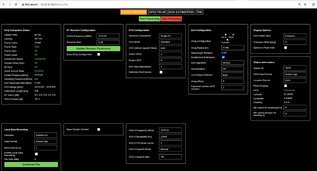Click the Latitude value '52.35097'

click(289, 94)
